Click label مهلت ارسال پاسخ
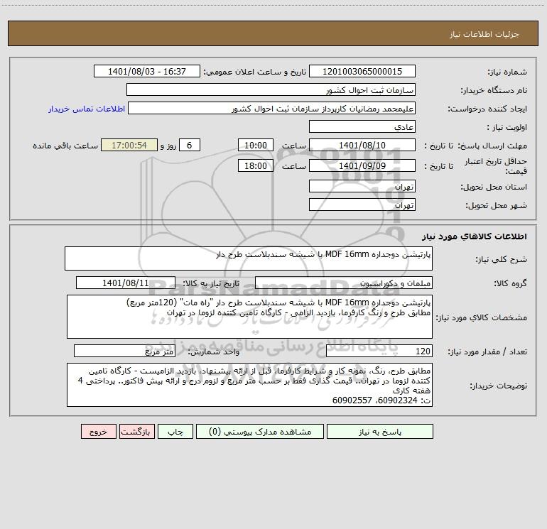Viewport: 547px width, 529px height. pyautogui.click(x=492, y=146)
